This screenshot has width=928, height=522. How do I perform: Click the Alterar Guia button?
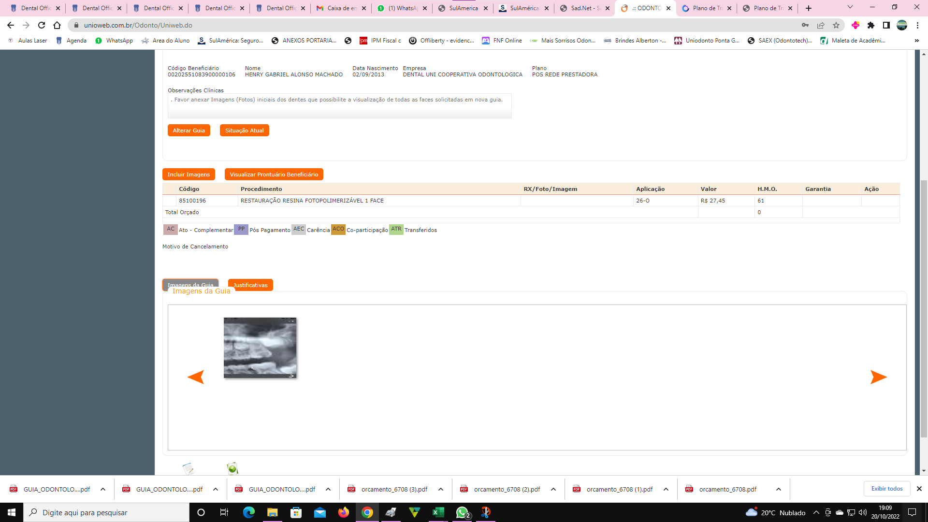coord(188,130)
